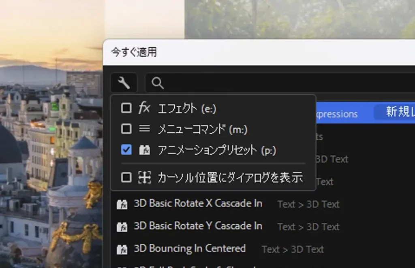Screen dimensions: 415x268
Task: Click the preset icon beside アニメーションプリセット
Action: [144, 150]
